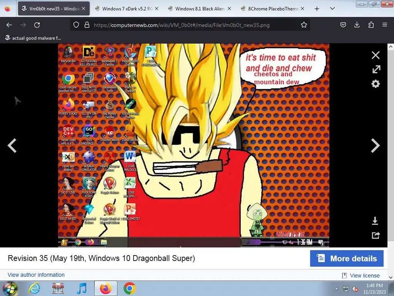
Task: Save page to Pocket
Action: (343, 25)
